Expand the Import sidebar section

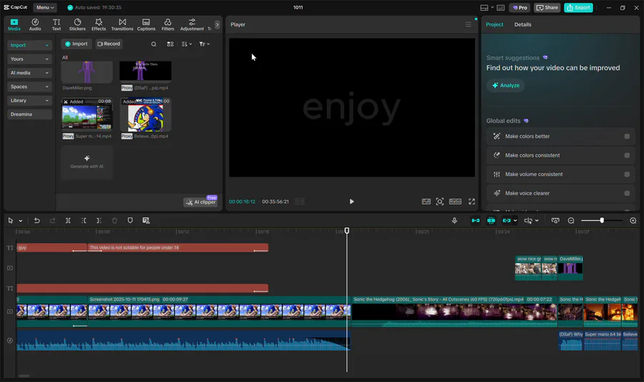29,45
